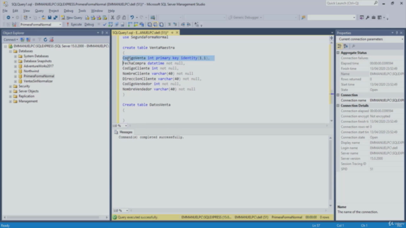Click the Connect Object Explorer plug icon
This screenshot has width=406, height=228.
(23, 39)
